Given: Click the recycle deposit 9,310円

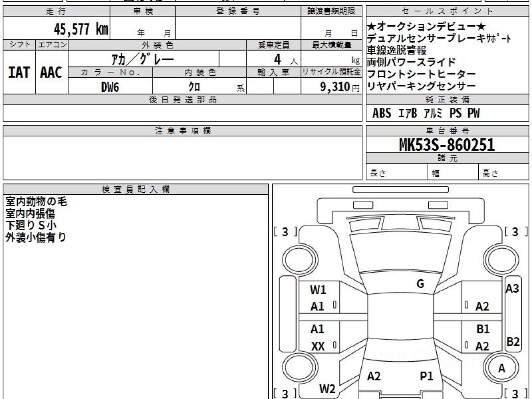Looking at the screenshot, I should click(340, 87).
